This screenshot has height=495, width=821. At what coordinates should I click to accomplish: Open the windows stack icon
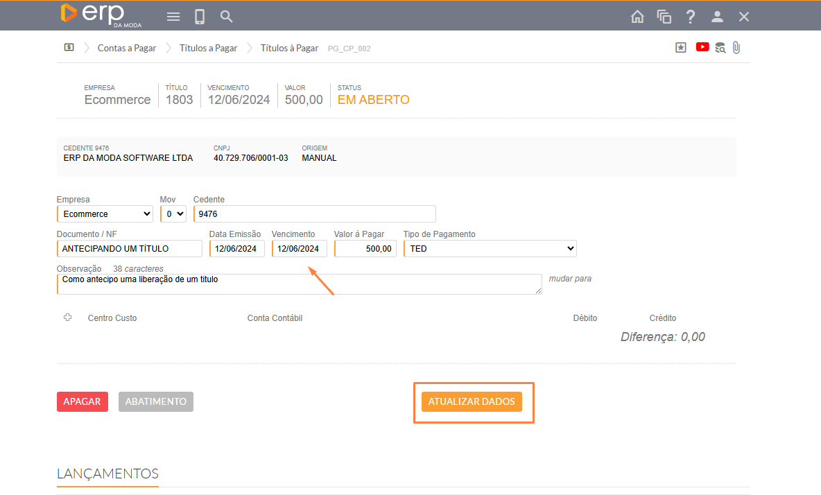[664, 17]
